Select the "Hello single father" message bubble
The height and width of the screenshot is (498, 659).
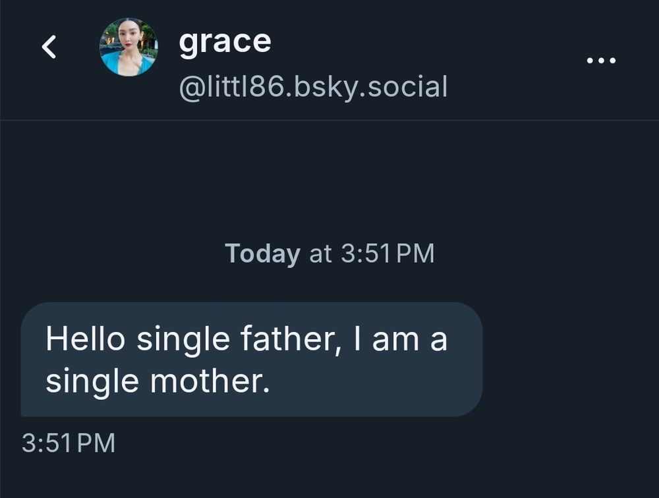click(251, 359)
